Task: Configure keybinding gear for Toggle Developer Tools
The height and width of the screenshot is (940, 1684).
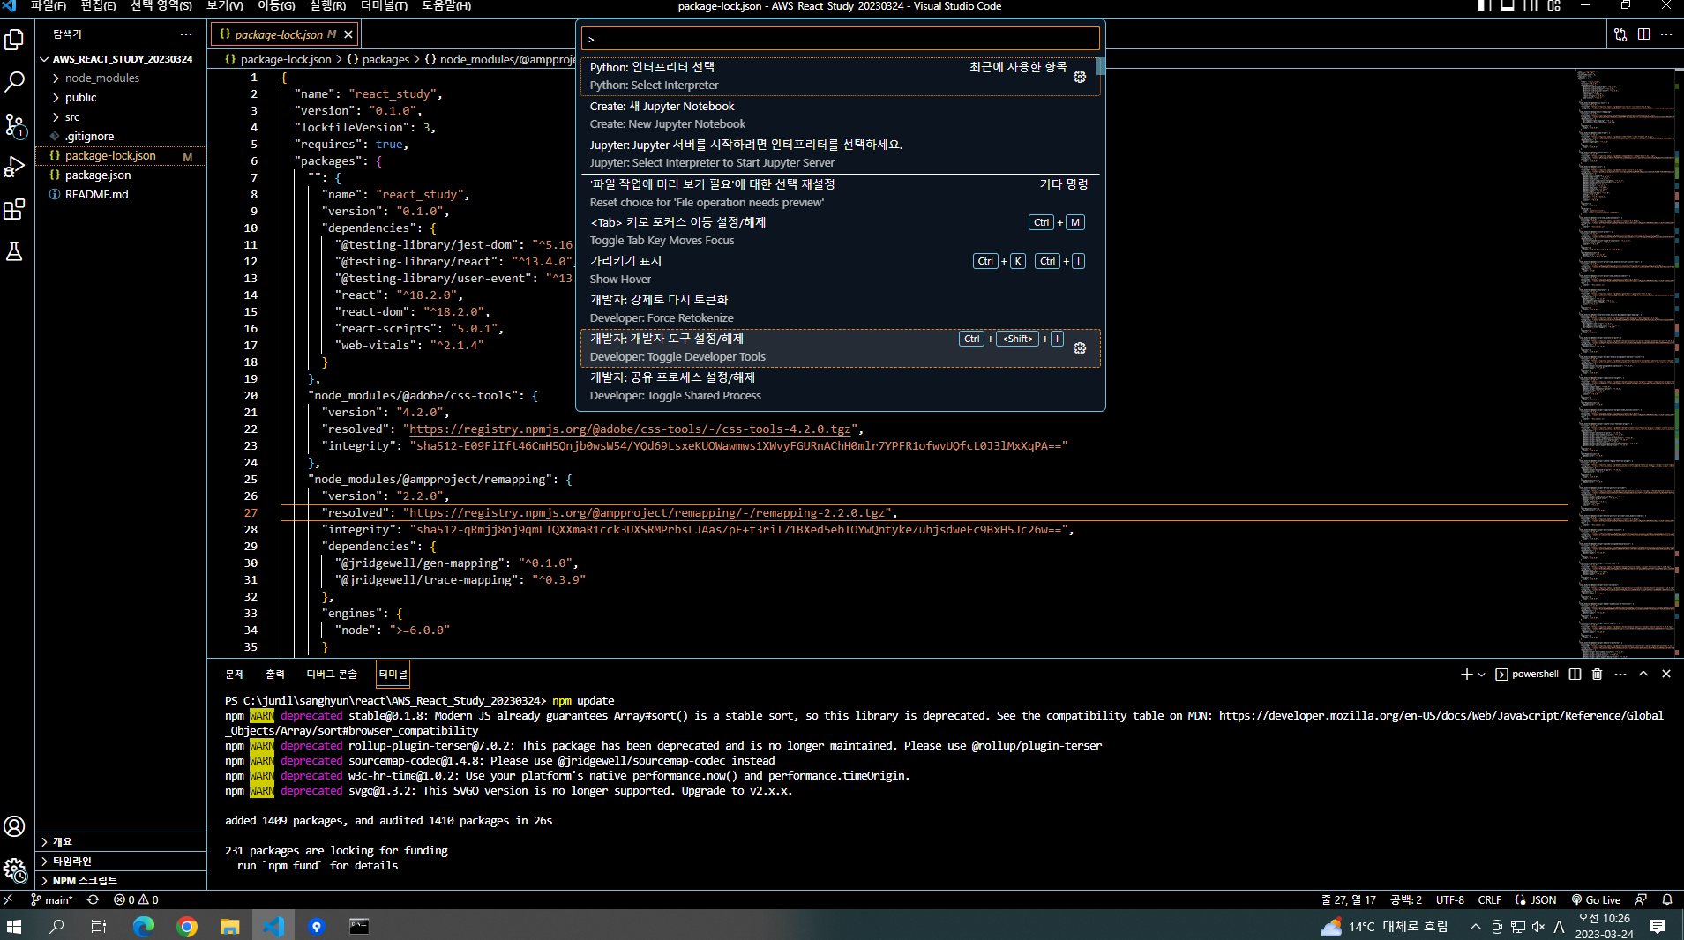Action: tap(1080, 348)
